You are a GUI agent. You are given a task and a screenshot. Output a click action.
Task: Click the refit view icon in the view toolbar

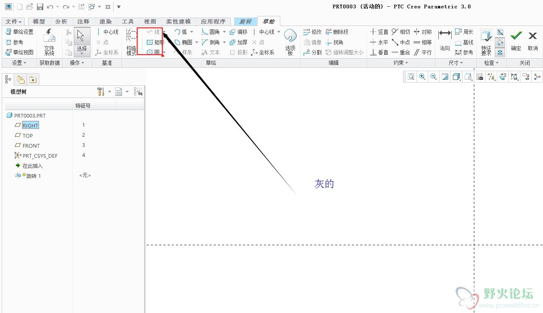tap(411, 77)
